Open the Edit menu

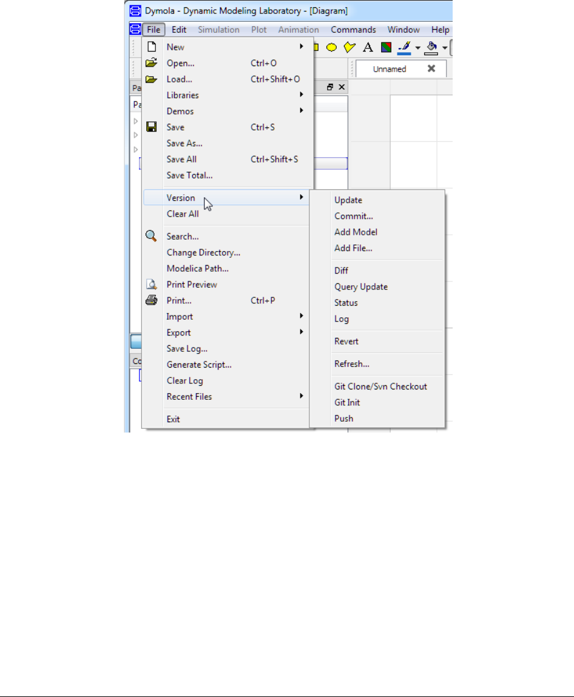(x=179, y=29)
